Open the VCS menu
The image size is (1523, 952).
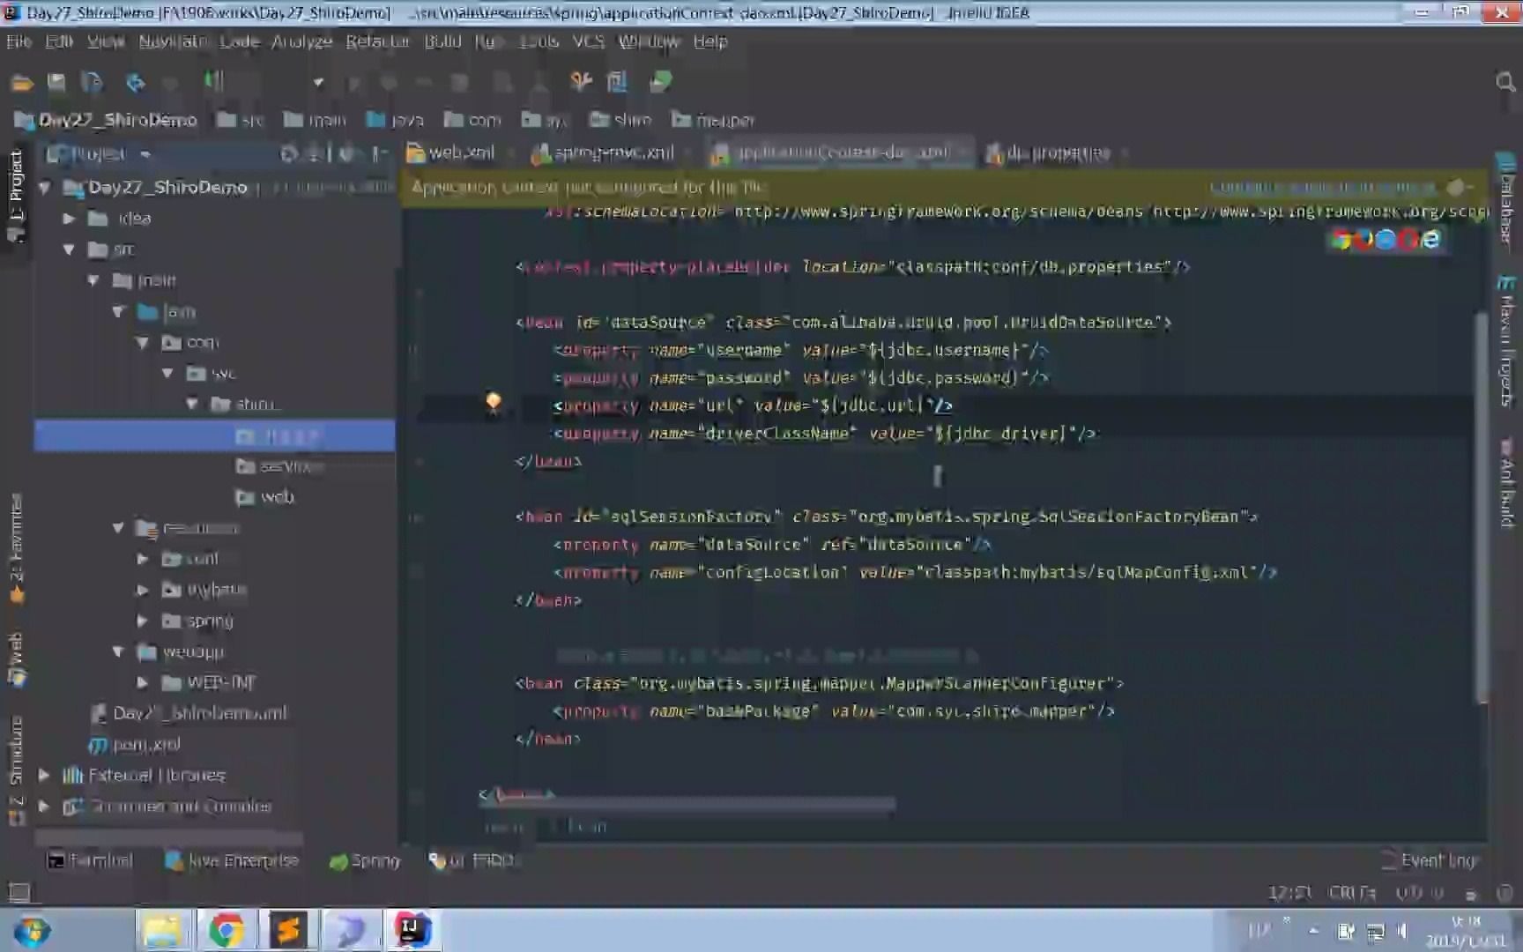pos(589,41)
